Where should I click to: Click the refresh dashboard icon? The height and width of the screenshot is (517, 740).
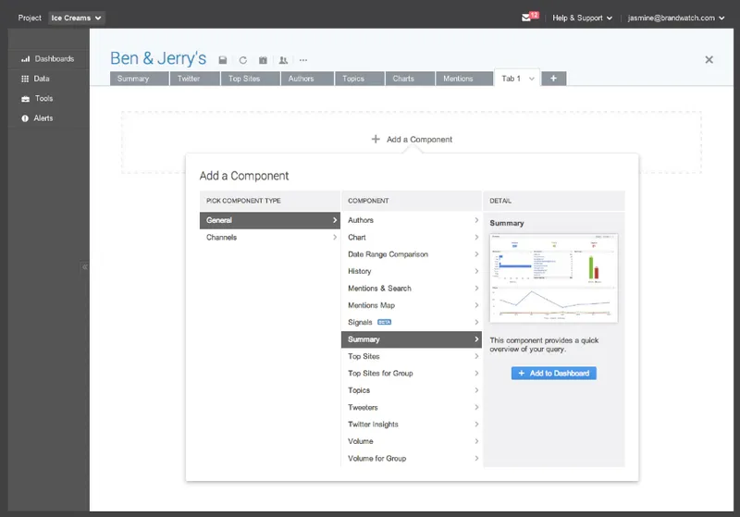coord(242,60)
